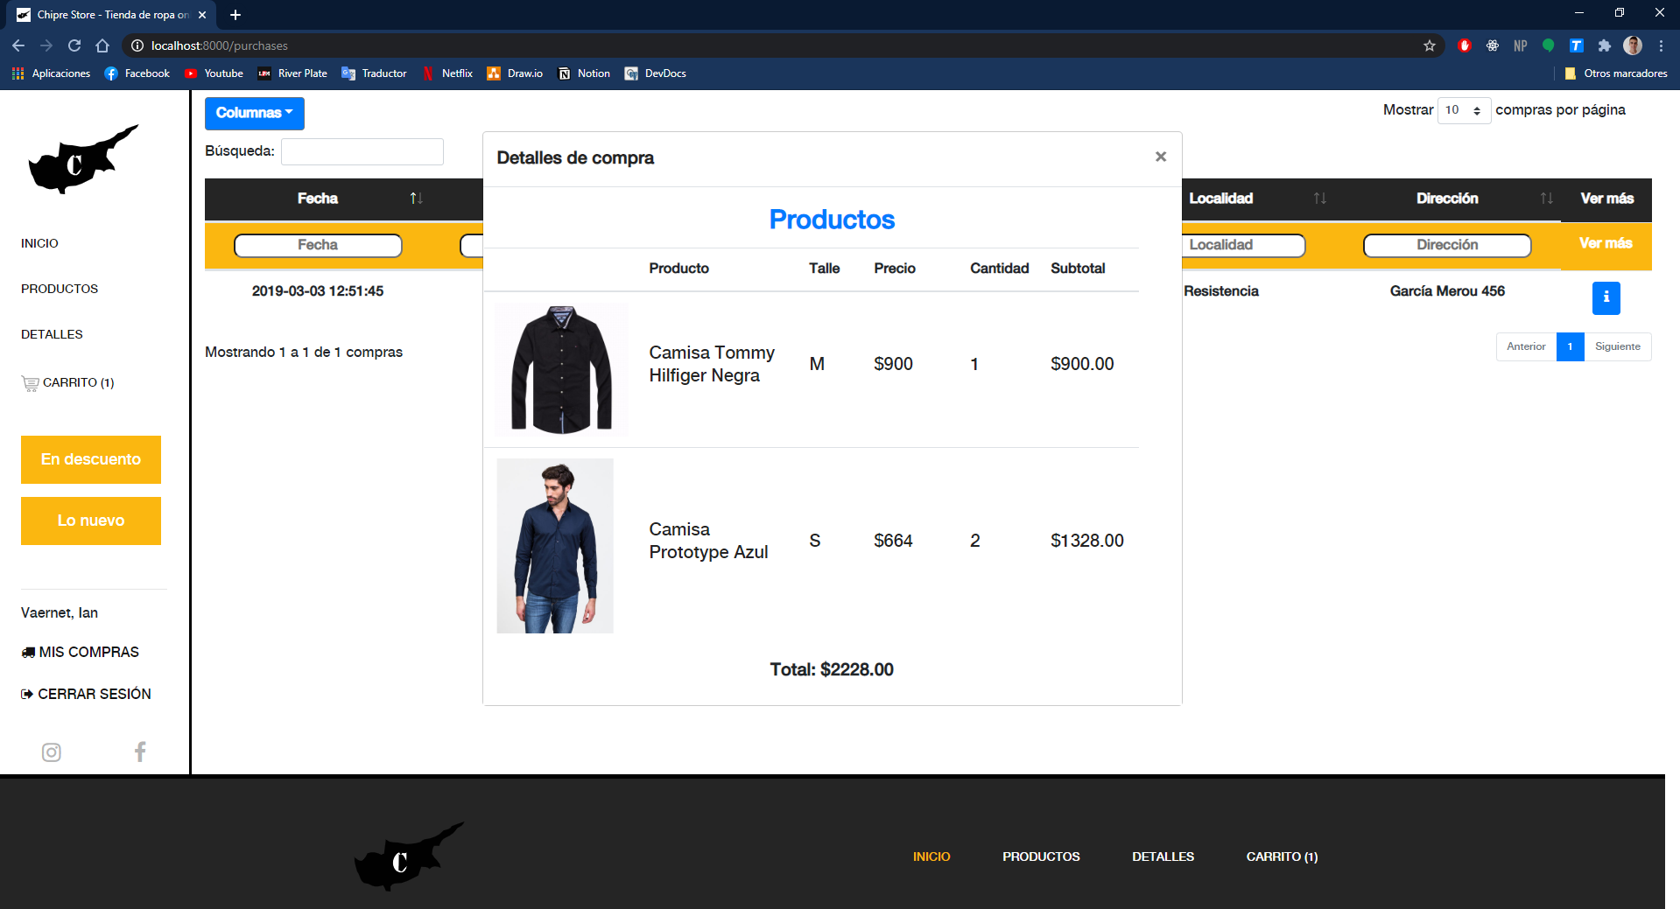Click the browser back arrow
The image size is (1680, 909).
18,45
